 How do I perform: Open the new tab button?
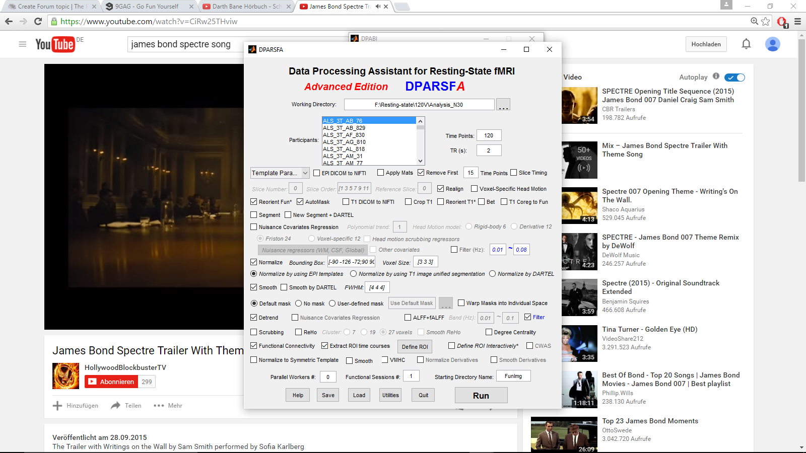coord(401,7)
